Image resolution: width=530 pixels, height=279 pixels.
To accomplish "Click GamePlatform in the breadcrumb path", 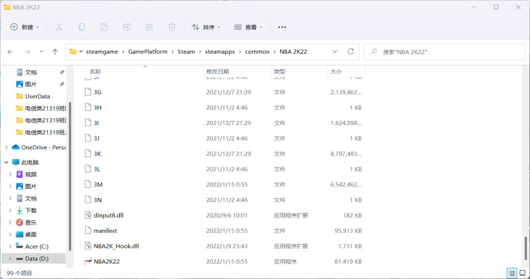I will [148, 52].
